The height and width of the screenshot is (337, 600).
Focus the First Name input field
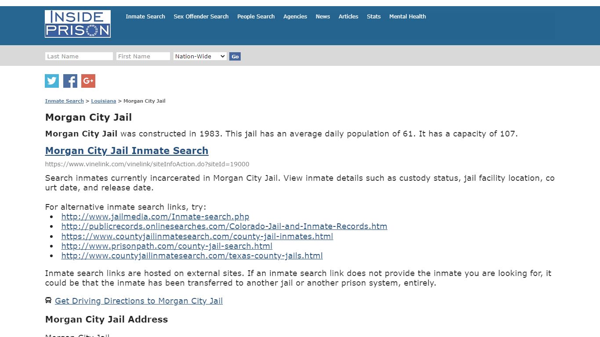pyautogui.click(x=143, y=56)
